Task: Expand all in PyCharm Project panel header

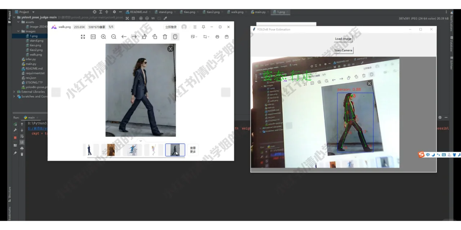Action: point(101,12)
